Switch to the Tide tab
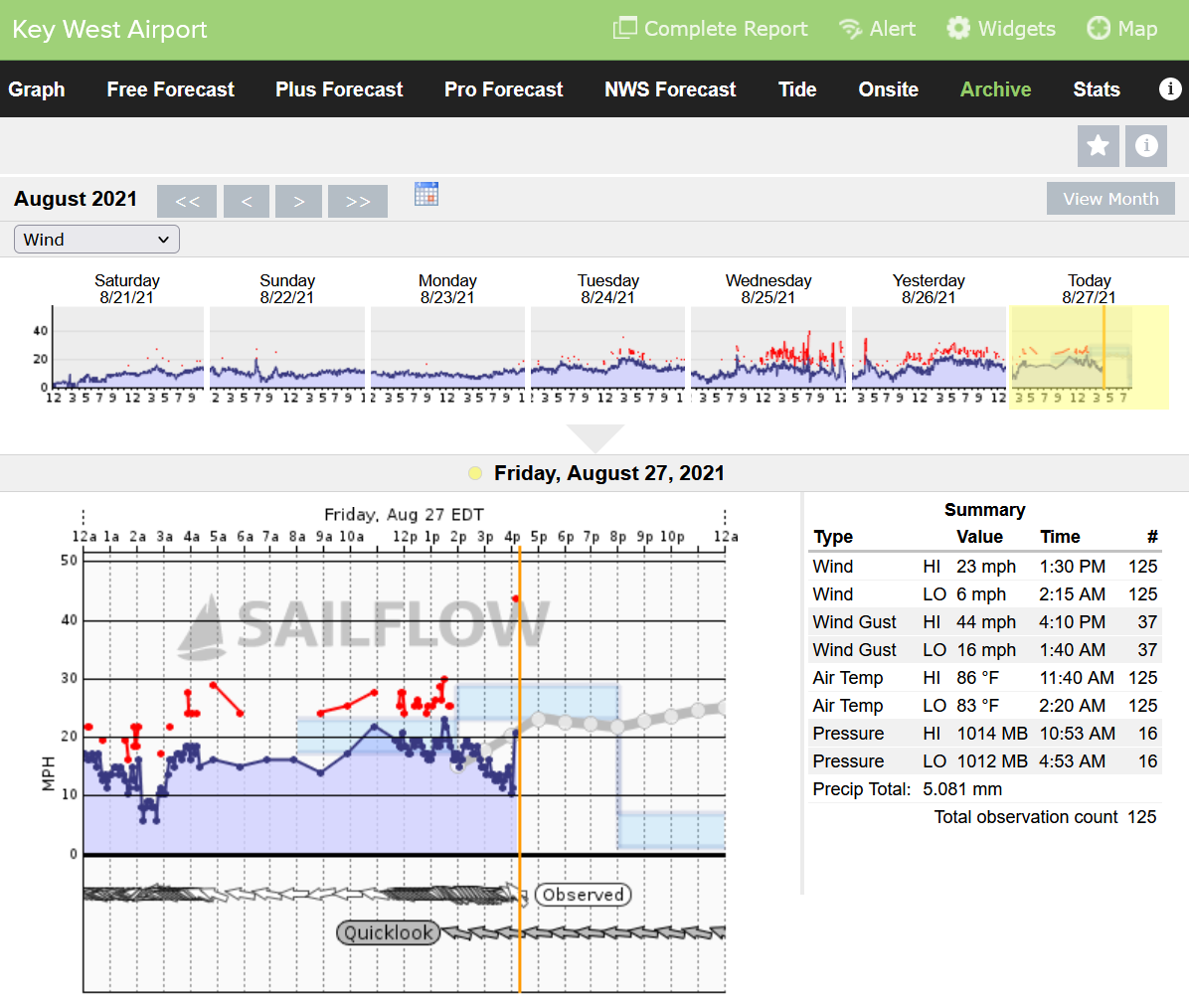The image size is (1189, 1008). (x=797, y=89)
